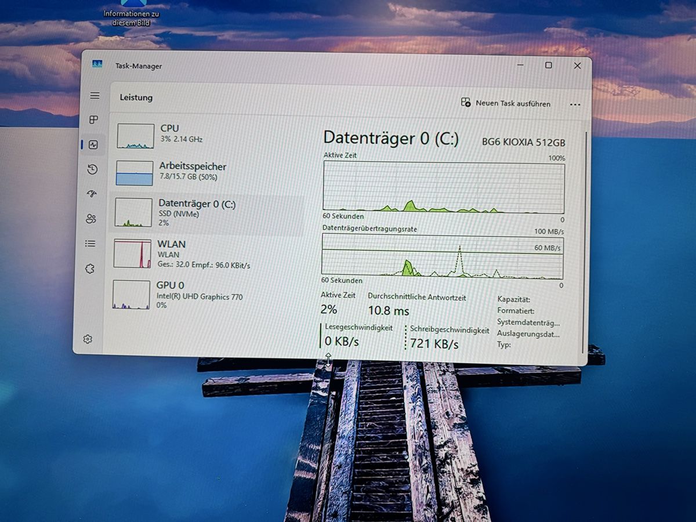696x522 pixels.
Task: Open the App history page icon
Action: click(92, 169)
